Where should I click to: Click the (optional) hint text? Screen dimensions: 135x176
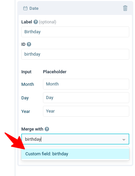click(x=47, y=22)
